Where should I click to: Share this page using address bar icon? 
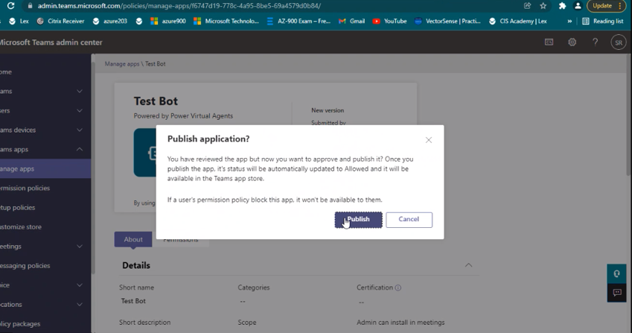coord(527,6)
